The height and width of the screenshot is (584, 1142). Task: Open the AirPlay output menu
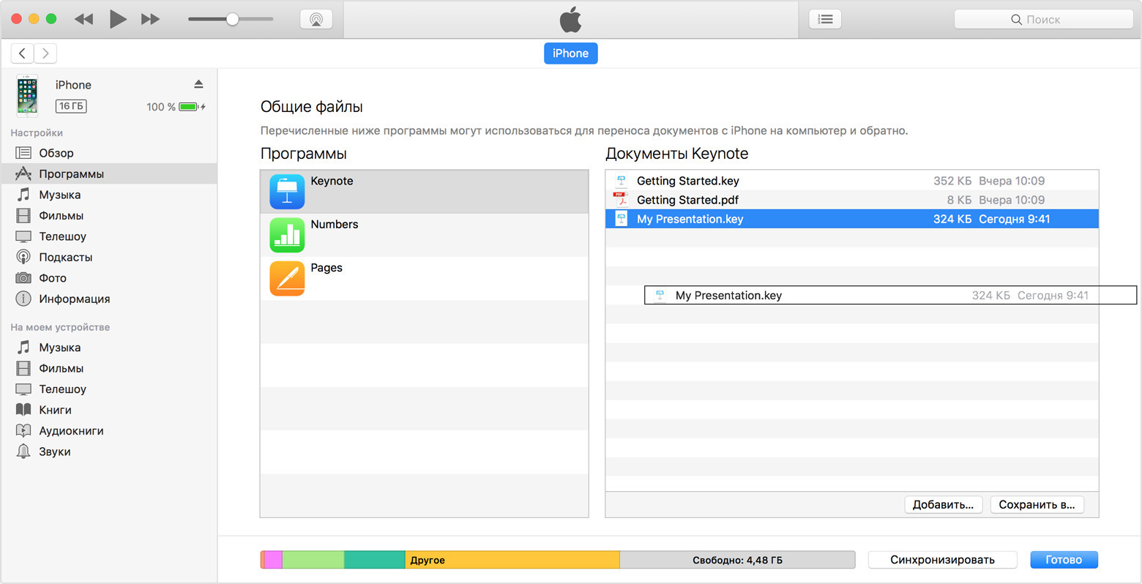[x=316, y=19]
